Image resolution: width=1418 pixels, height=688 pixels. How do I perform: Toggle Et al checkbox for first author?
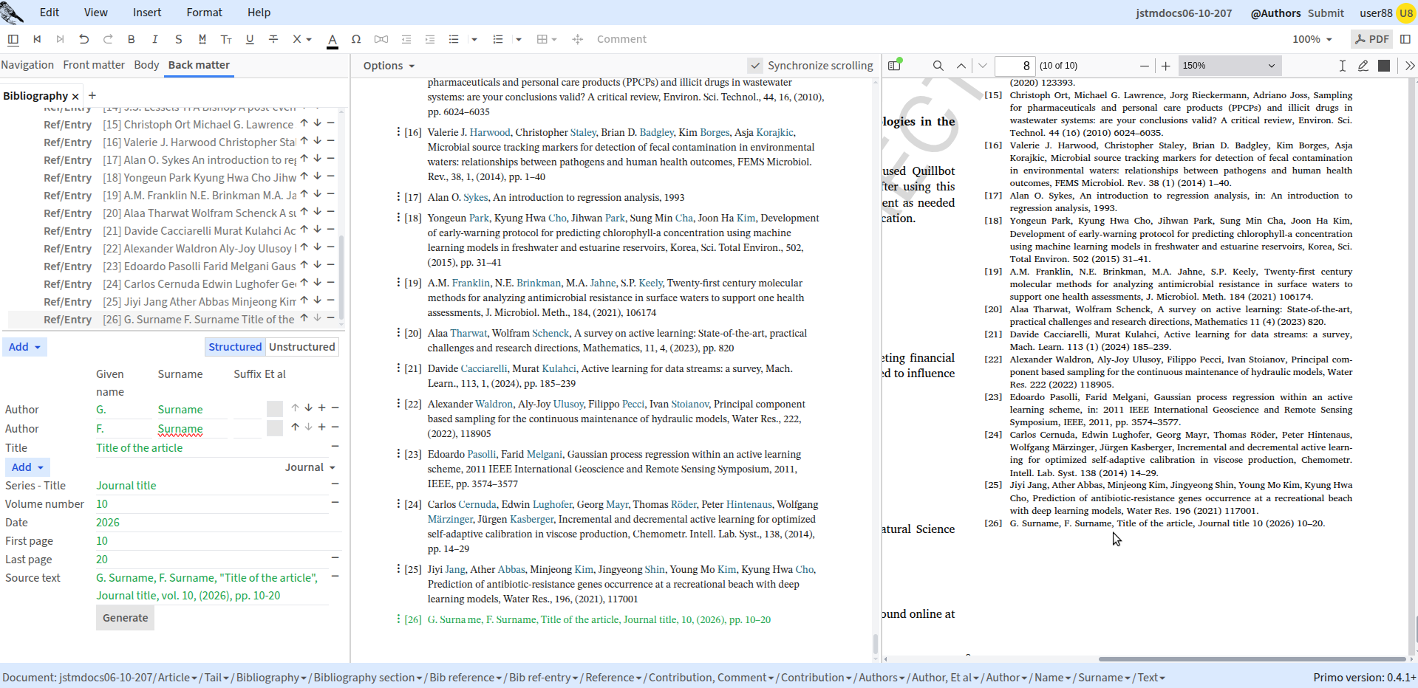(x=275, y=408)
